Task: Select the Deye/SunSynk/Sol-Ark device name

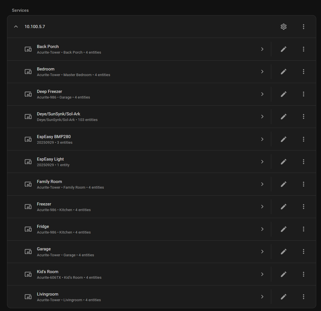Action: tap(58, 114)
